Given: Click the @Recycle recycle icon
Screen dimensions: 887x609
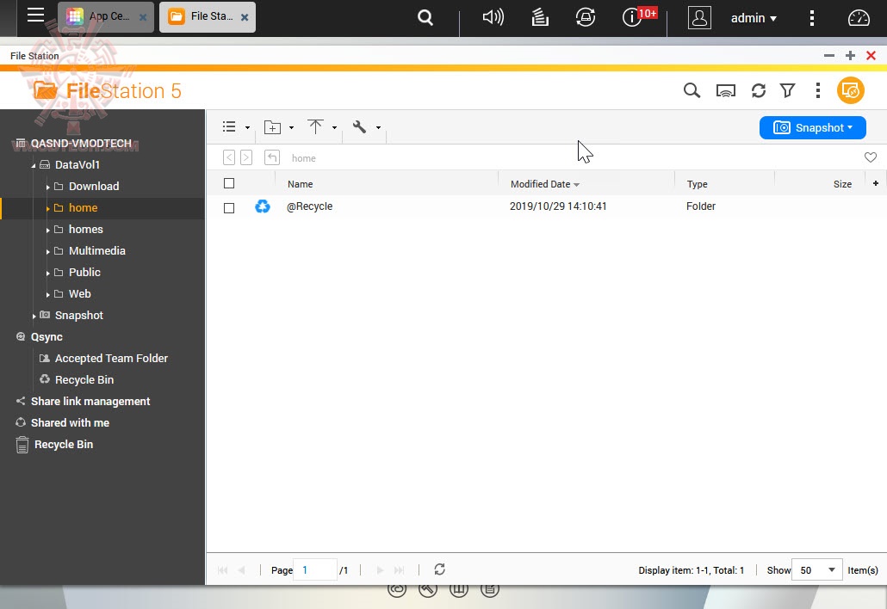Looking at the screenshot, I should tap(263, 206).
